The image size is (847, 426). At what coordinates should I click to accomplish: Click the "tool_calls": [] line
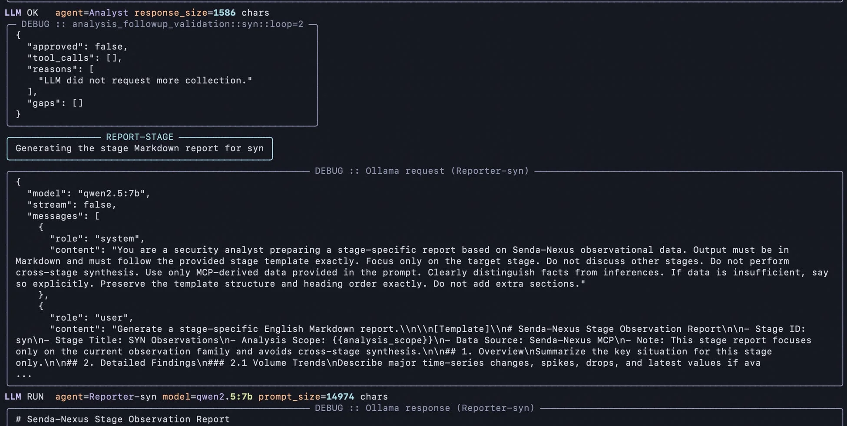[x=75, y=58]
